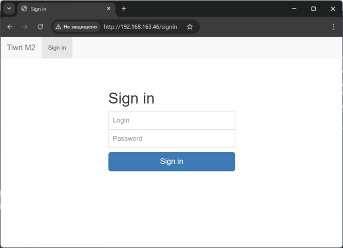Click the globe favicon on the tab
Image resolution: width=343 pixels, height=248 pixels.
tap(24, 9)
